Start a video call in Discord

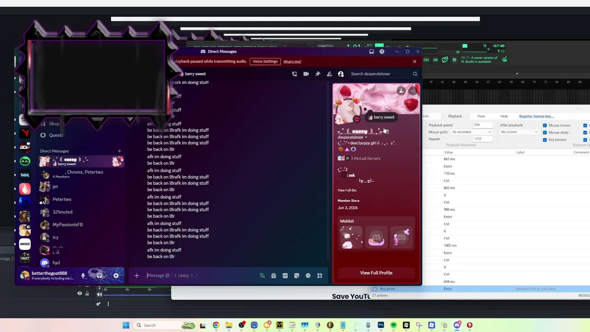[306, 74]
